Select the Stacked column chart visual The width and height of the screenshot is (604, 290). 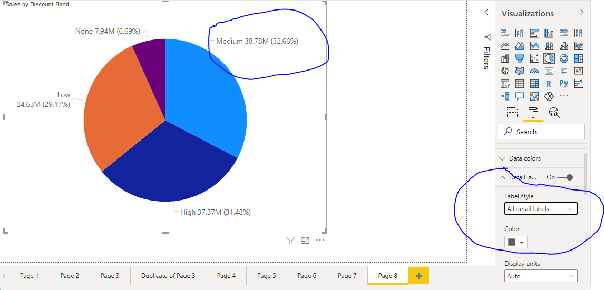pos(520,33)
